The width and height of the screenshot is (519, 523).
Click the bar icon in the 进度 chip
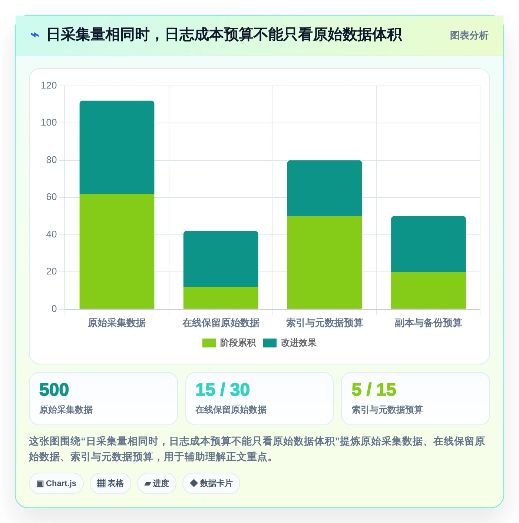(x=148, y=484)
